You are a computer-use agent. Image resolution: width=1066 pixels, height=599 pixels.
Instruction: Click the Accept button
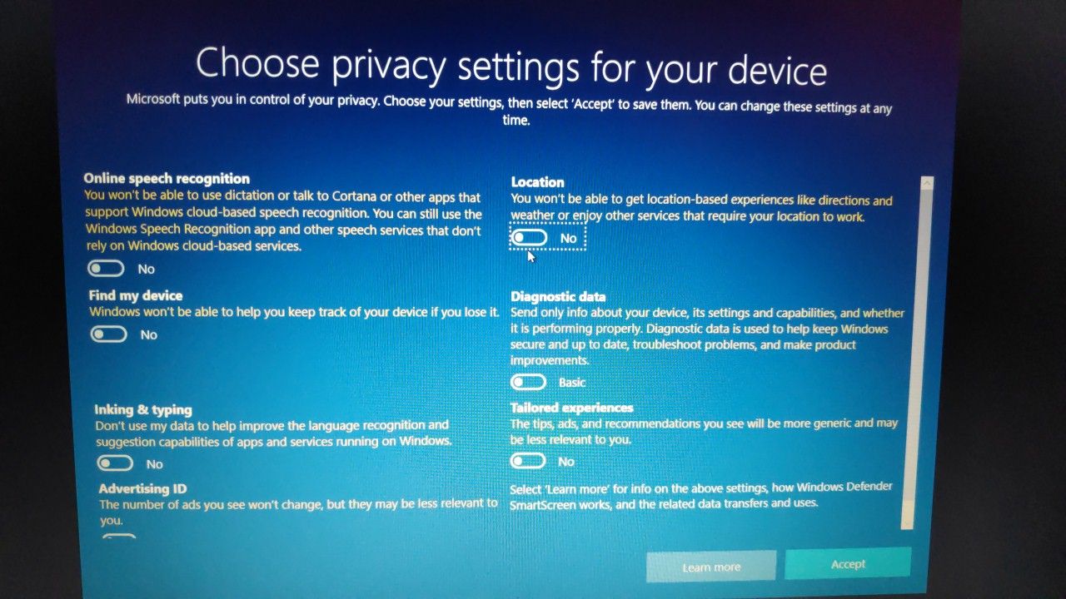[848, 564]
